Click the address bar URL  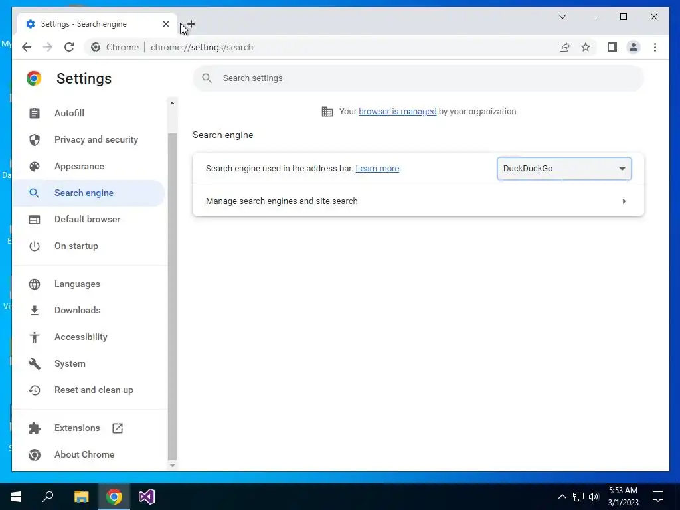coord(202,47)
